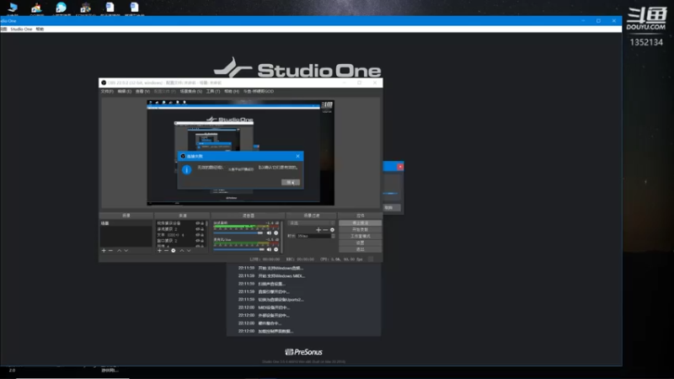This screenshot has width=674, height=379.
Task: Mute the desktop audio channel
Action: pyautogui.click(x=269, y=233)
